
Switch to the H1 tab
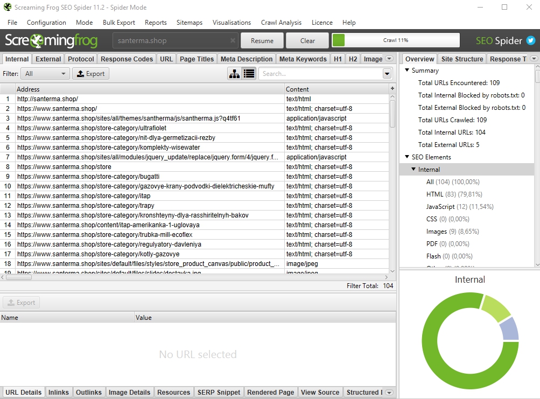(338, 59)
